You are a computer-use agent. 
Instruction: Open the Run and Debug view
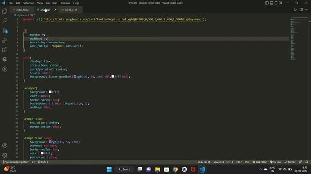coord(5,40)
